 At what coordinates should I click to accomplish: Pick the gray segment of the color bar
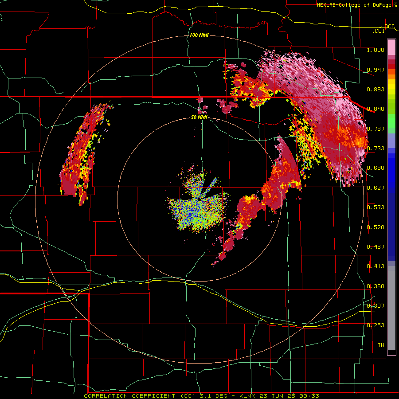click(391, 308)
